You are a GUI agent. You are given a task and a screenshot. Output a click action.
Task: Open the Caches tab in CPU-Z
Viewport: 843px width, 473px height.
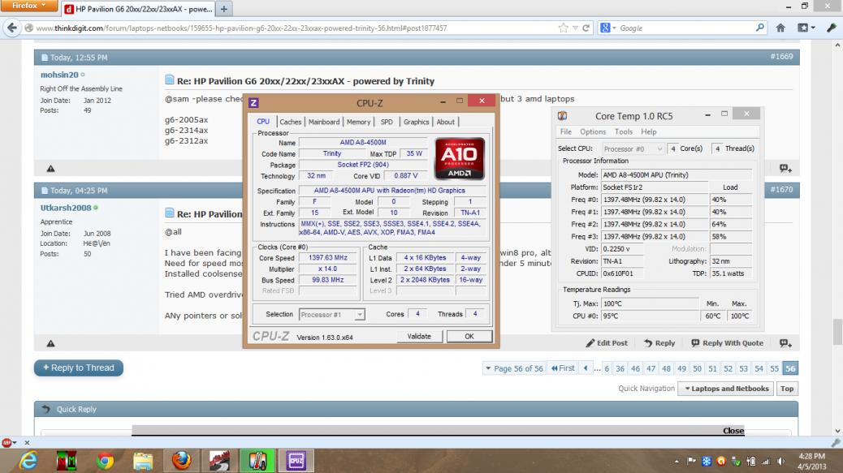[290, 122]
